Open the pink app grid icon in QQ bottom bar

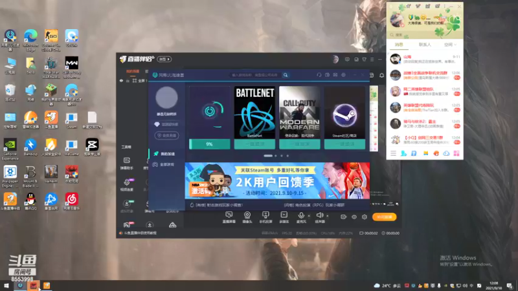pyautogui.click(x=456, y=153)
